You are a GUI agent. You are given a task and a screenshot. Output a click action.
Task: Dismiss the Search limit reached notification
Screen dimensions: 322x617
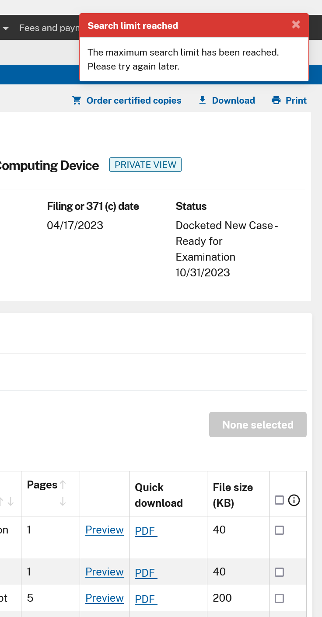tap(296, 25)
